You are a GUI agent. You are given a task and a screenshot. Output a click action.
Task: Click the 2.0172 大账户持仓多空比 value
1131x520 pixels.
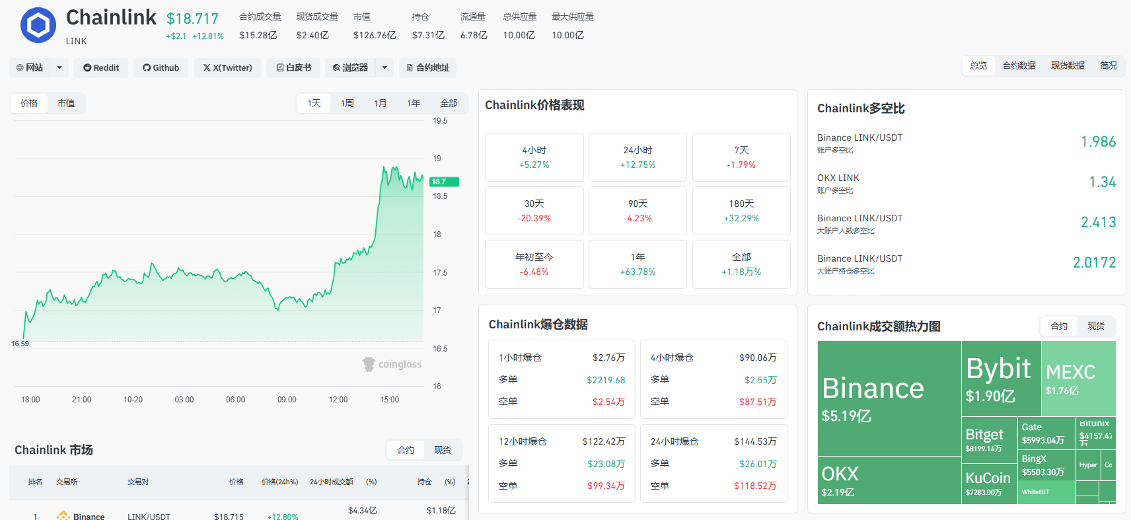pos(1094,262)
